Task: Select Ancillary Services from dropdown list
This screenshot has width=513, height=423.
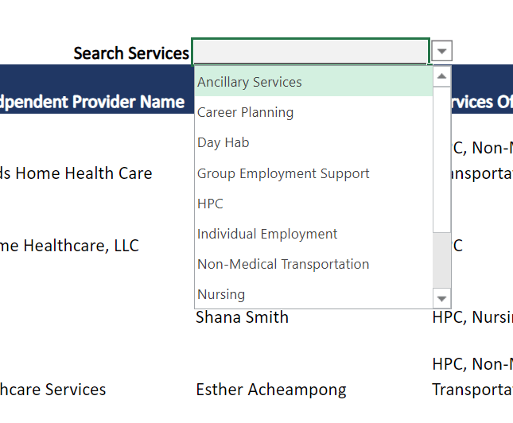Action: (x=250, y=82)
